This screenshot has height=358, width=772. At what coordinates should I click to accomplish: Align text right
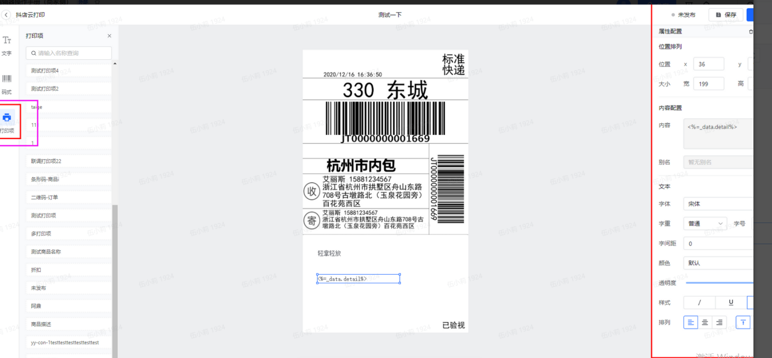[719, 322]
